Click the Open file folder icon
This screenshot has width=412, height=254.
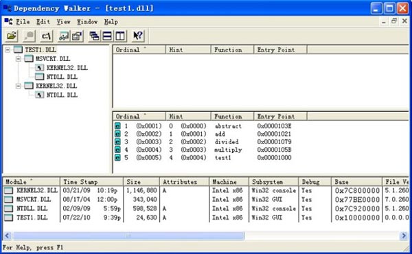point(11,36)
